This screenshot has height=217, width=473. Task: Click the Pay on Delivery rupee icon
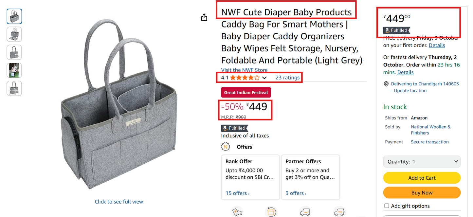(237, 211)
